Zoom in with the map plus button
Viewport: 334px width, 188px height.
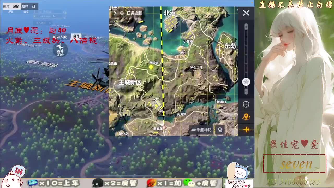(x=246, y=27)
